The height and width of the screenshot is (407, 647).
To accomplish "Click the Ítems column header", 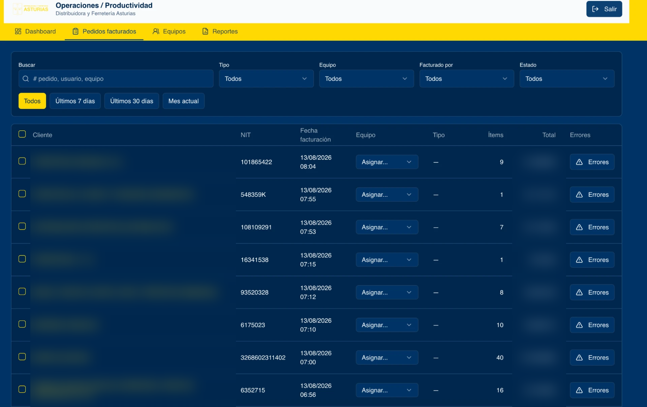I will tap(496, 135).
